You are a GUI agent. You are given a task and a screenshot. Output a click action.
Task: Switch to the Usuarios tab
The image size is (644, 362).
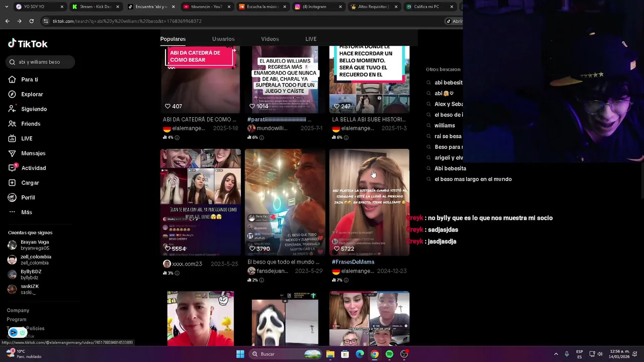223,39
